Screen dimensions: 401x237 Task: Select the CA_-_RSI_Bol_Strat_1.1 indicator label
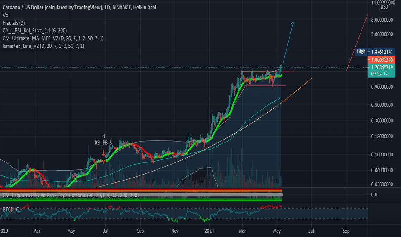pyautogui.click(x=34, y=31)
